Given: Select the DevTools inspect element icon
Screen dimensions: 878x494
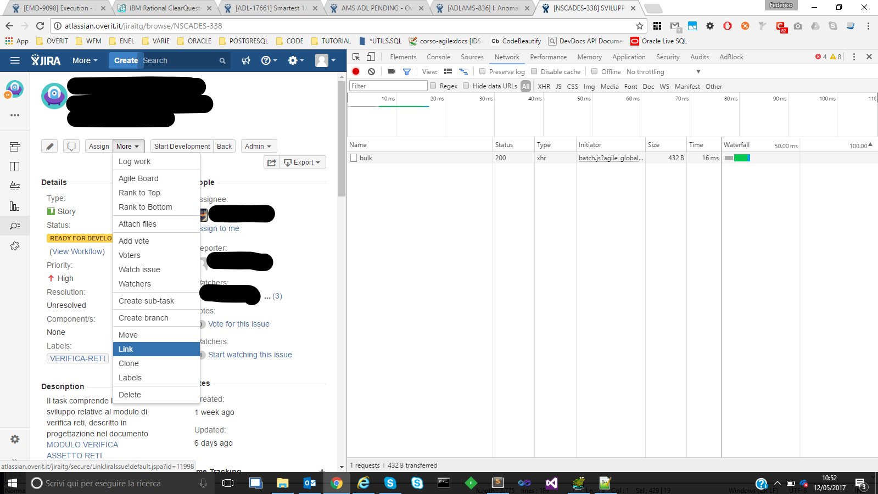Looking at the screenshot, I should click(x=356, y=57).
